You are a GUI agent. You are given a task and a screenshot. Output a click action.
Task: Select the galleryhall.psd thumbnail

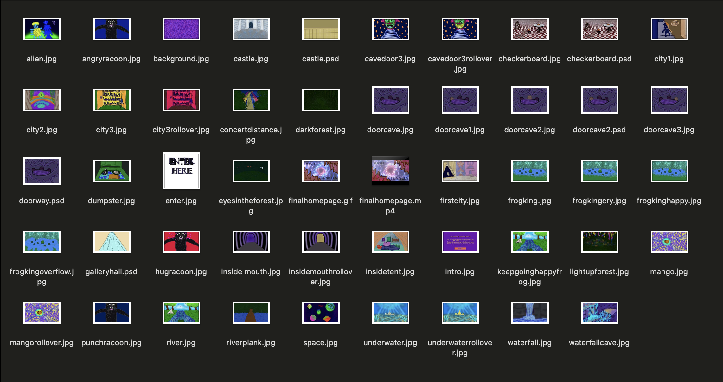(x=112, y=242)
